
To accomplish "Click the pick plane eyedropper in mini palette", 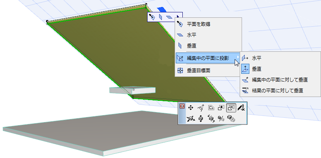I will click(152, 17).
